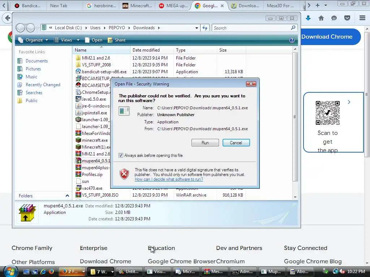Open Recently Changed in Favorite Links
Image resolution: width=370 pixels, height=277 pixels.
click(x=43, y=85)
